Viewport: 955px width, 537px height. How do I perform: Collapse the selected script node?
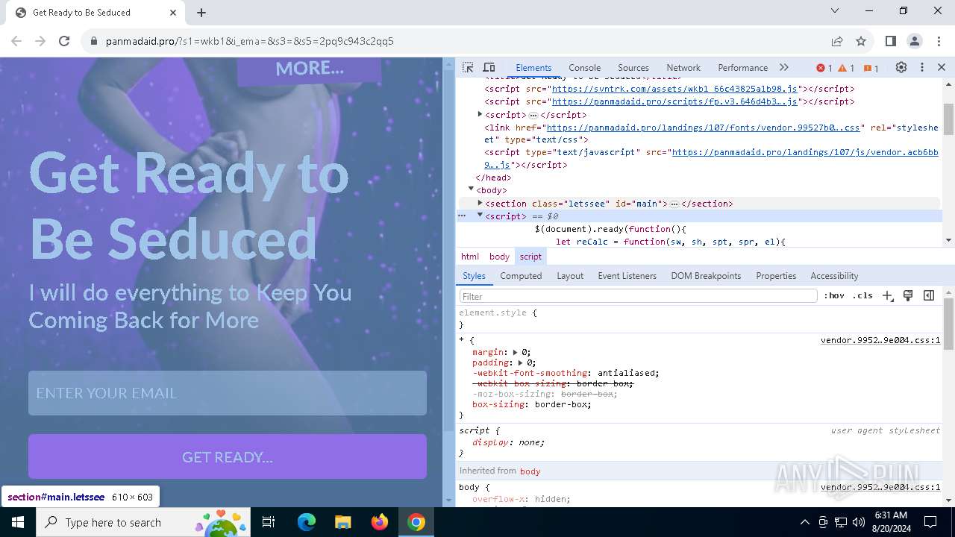[x=480, y=215]
